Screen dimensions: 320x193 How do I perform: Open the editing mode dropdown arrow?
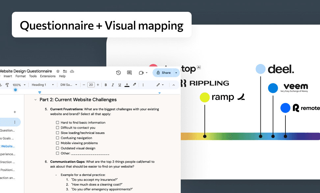[163, 85]
